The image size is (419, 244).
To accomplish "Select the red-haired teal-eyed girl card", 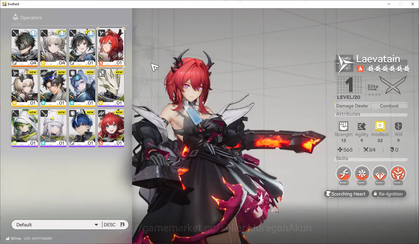I will point(111,128).
